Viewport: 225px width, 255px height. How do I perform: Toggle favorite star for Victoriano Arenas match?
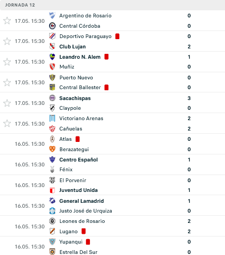click(7, 123)
